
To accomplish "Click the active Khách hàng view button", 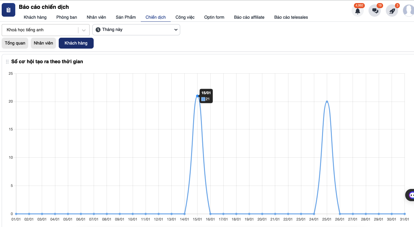I will pyautogui.click(x=76, y=43).
